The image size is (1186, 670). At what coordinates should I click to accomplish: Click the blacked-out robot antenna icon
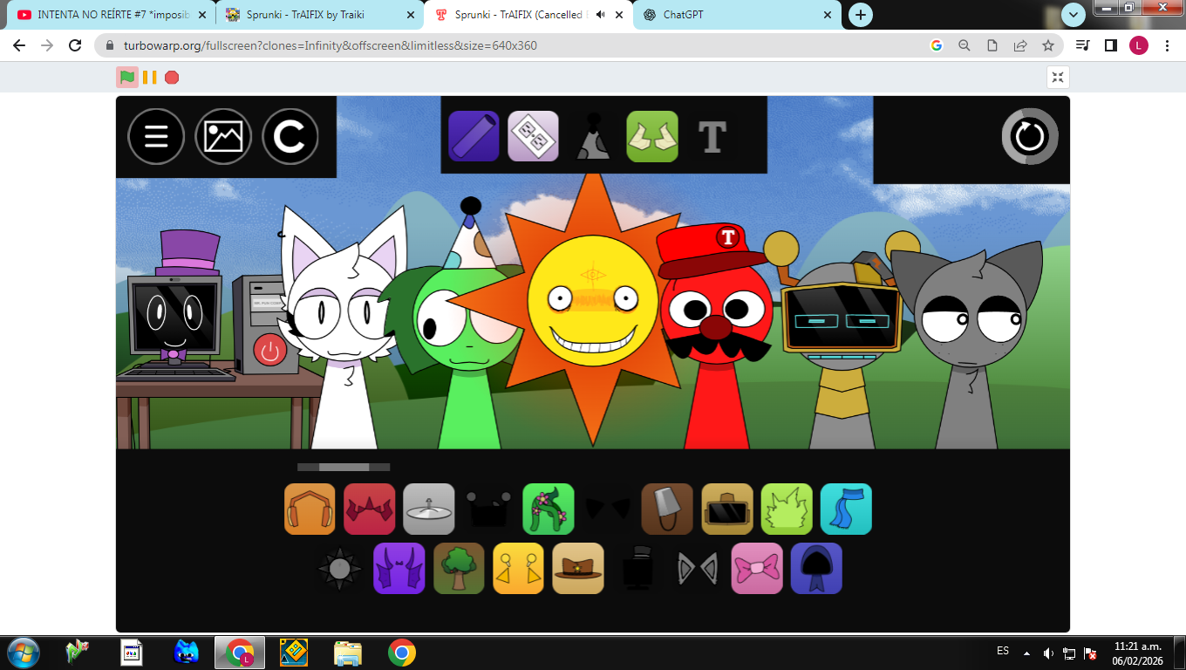coord(488,509)
